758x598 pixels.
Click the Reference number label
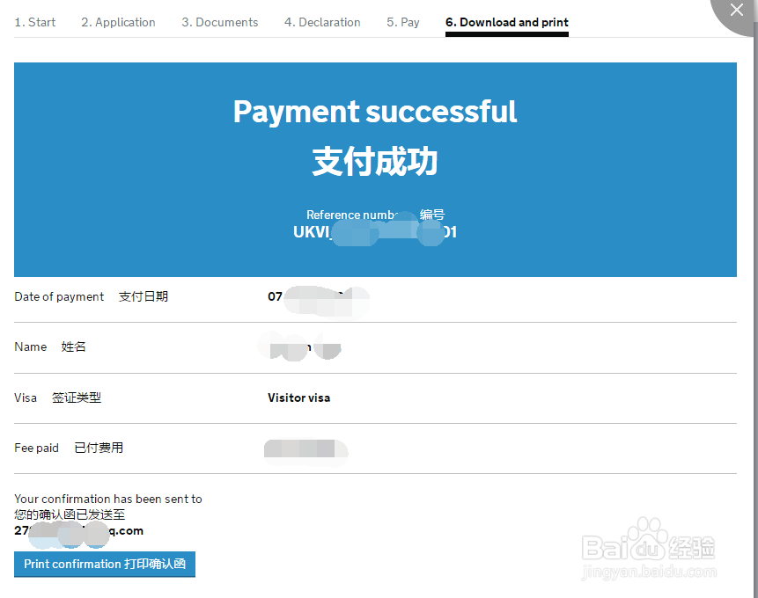click(375, 215)
